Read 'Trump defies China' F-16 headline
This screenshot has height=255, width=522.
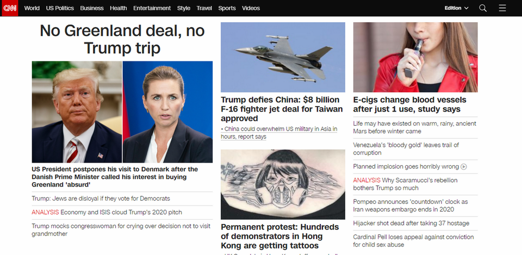[x=282, y=109]
